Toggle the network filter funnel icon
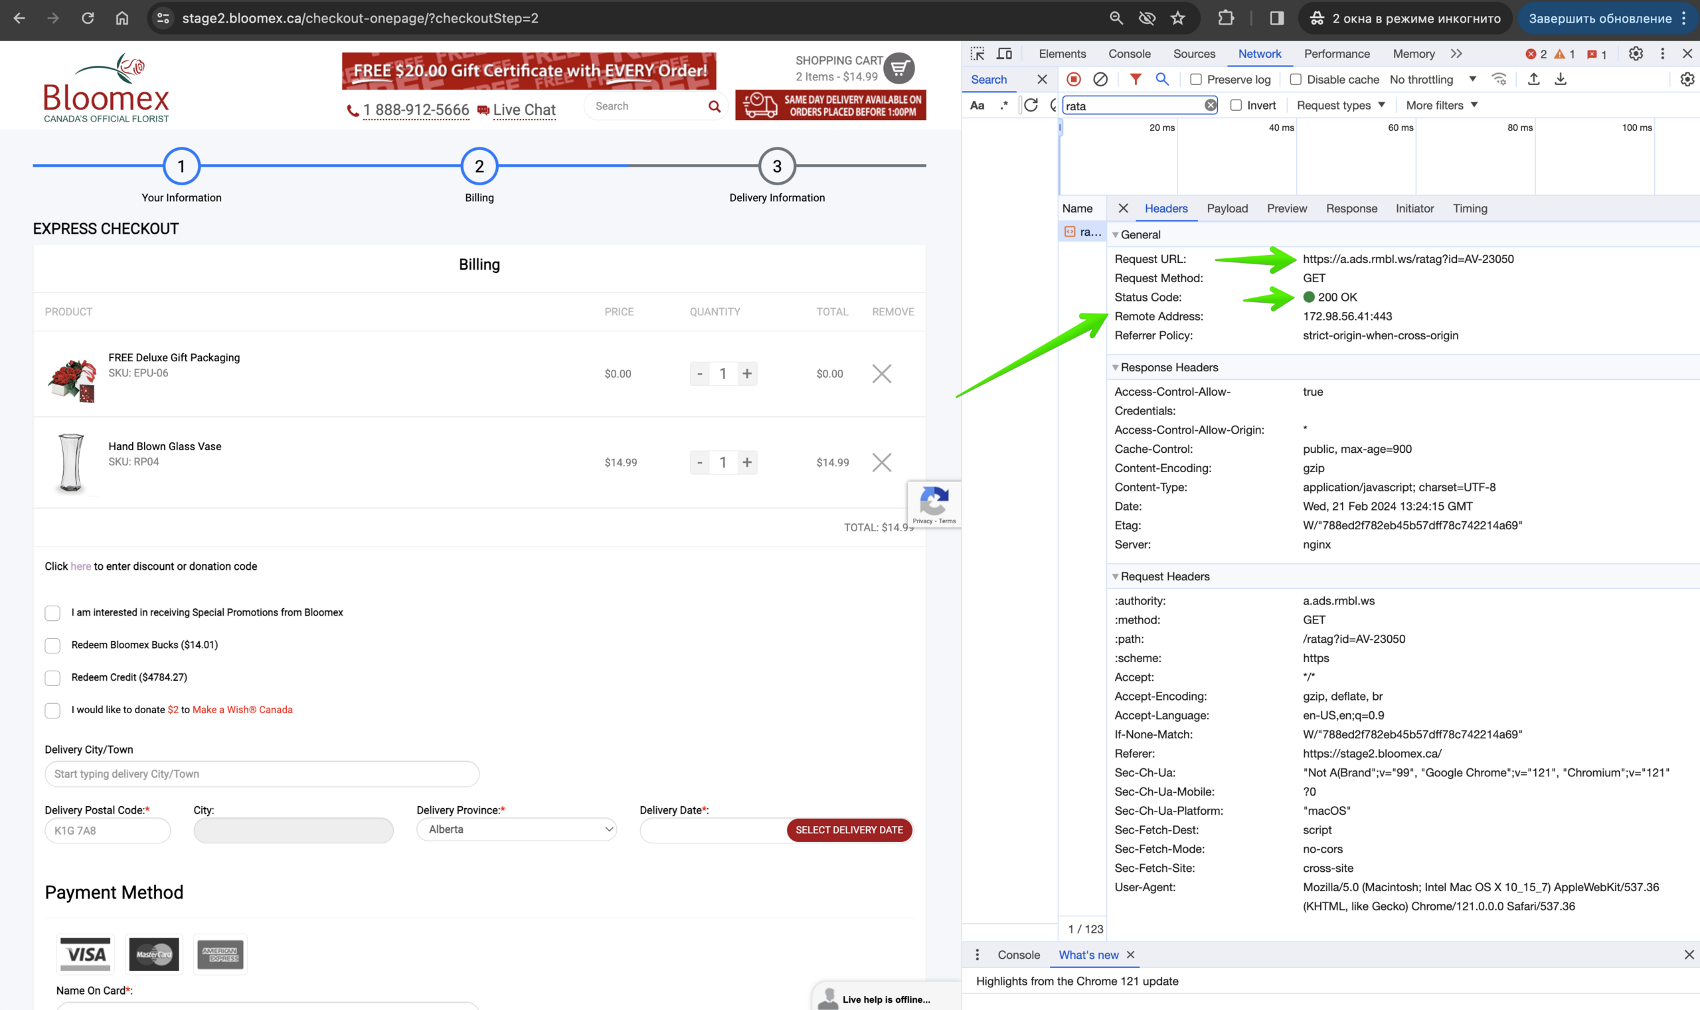This screenshot has height=1010, width=1700. 1135,80
